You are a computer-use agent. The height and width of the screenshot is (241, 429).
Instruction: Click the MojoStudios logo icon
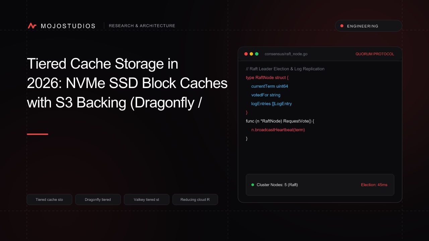tap(32, 26)
